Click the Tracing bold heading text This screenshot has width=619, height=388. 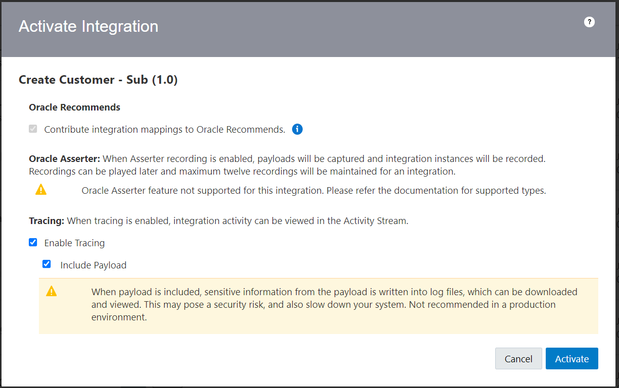tap(46, 220)
